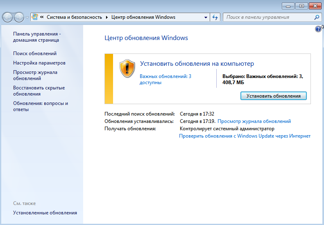324x225 pixels.
Task: Click 'Проверить обновления с Windows Update через Интернет'
Action: [245, 136]
